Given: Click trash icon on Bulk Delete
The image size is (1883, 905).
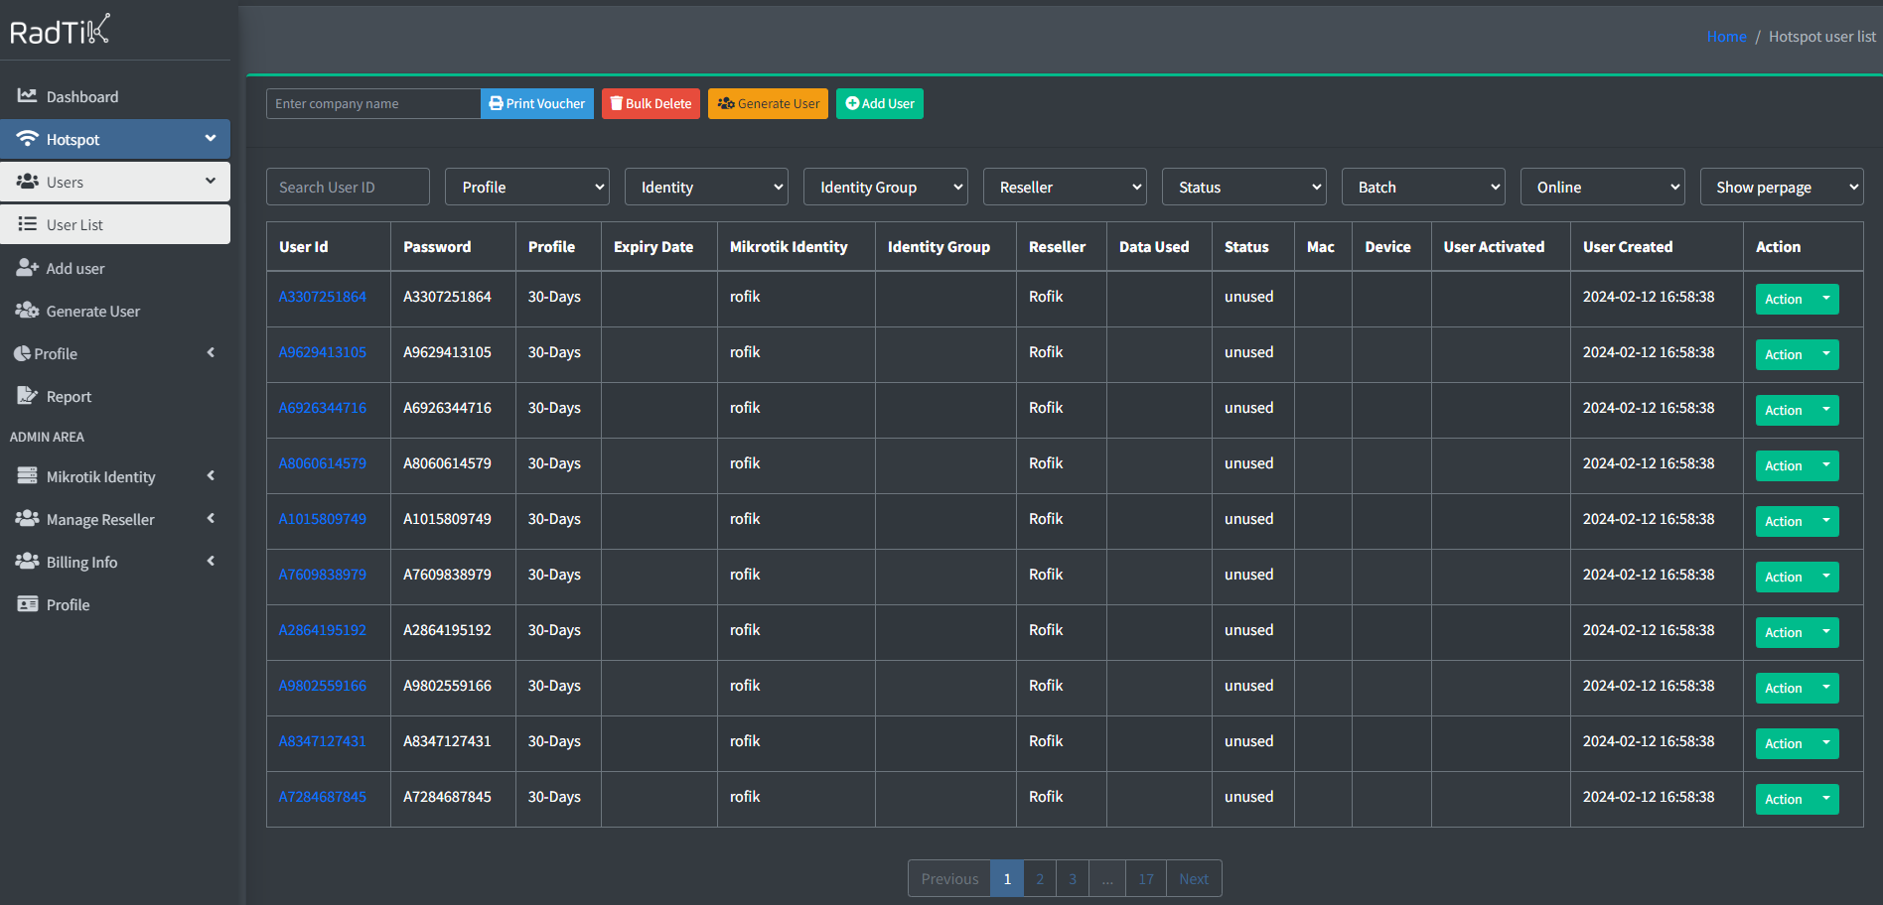Looking at the screenshot, I should [x=617, y=103].
